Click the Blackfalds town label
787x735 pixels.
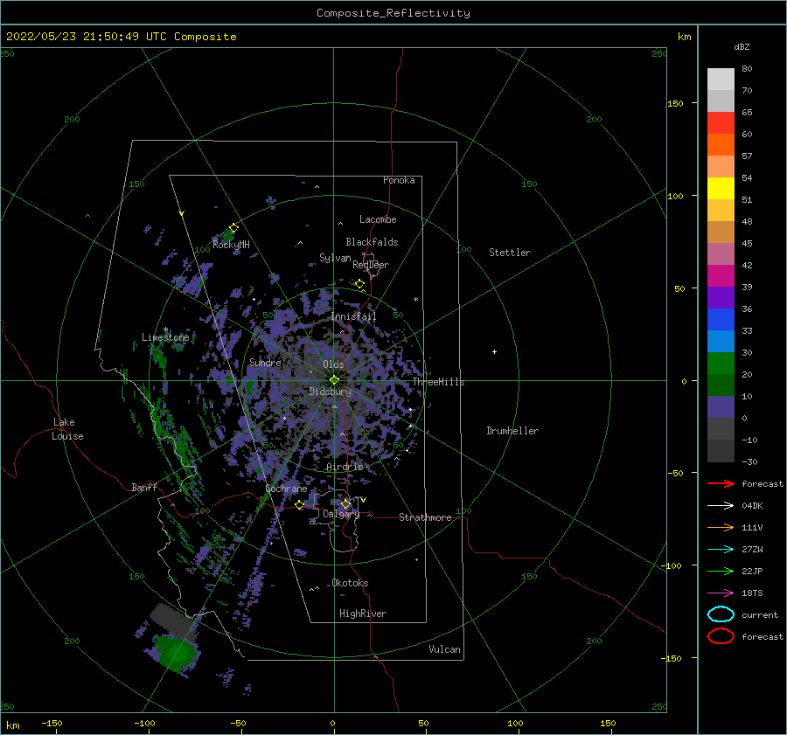(372, 242)
